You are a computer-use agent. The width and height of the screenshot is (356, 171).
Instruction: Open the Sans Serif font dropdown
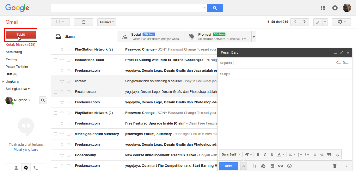(230, 154)
